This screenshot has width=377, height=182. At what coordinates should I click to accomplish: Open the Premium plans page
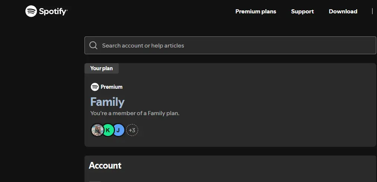[x=256, y=12]
